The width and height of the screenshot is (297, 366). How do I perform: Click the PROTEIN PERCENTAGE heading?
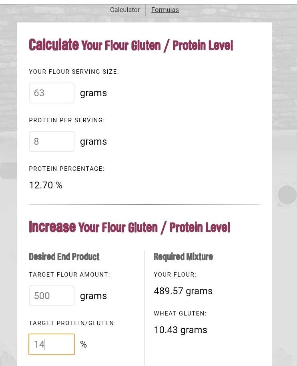click(x=66, y=169)
